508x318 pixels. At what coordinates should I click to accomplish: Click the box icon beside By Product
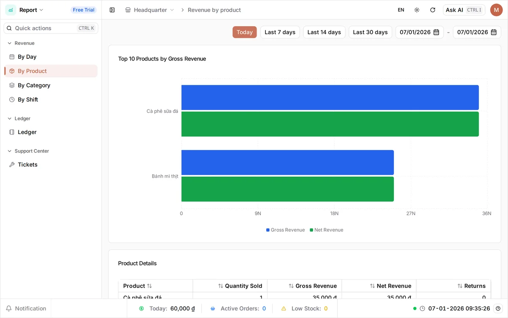[12, 71]
